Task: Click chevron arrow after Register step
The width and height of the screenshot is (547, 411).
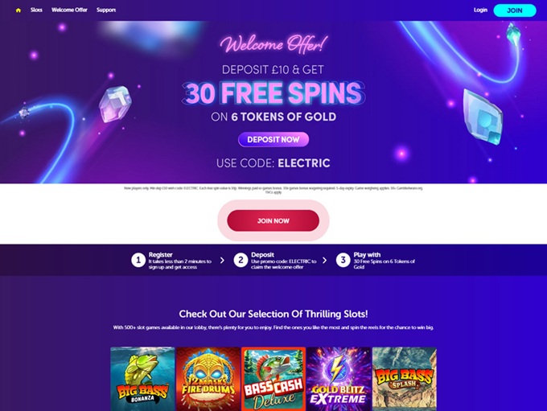Action: coord(222,261)
